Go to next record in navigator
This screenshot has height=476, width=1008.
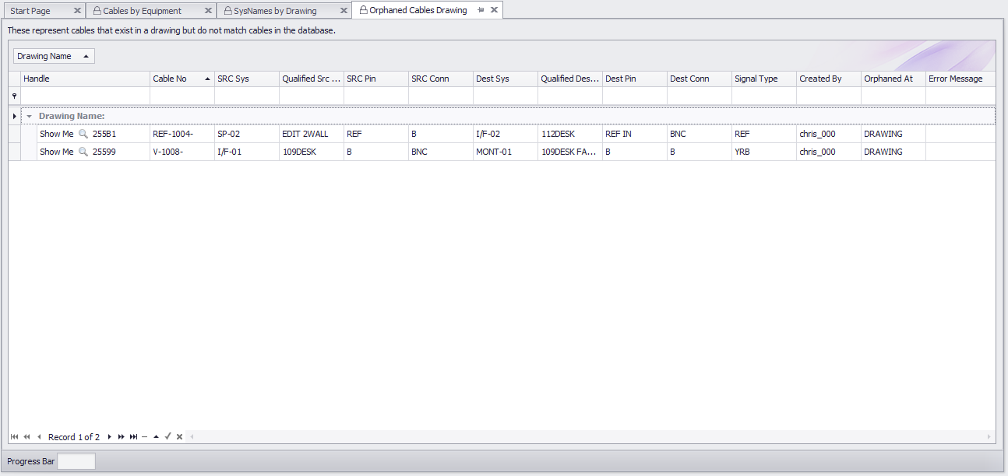point(110,437)
